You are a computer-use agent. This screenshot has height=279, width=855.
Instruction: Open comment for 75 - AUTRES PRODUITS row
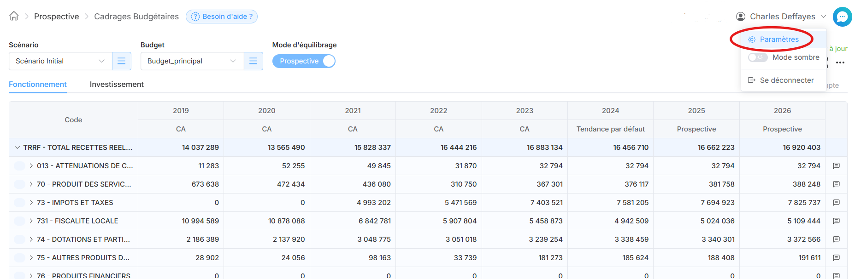(x=836, y=258)
